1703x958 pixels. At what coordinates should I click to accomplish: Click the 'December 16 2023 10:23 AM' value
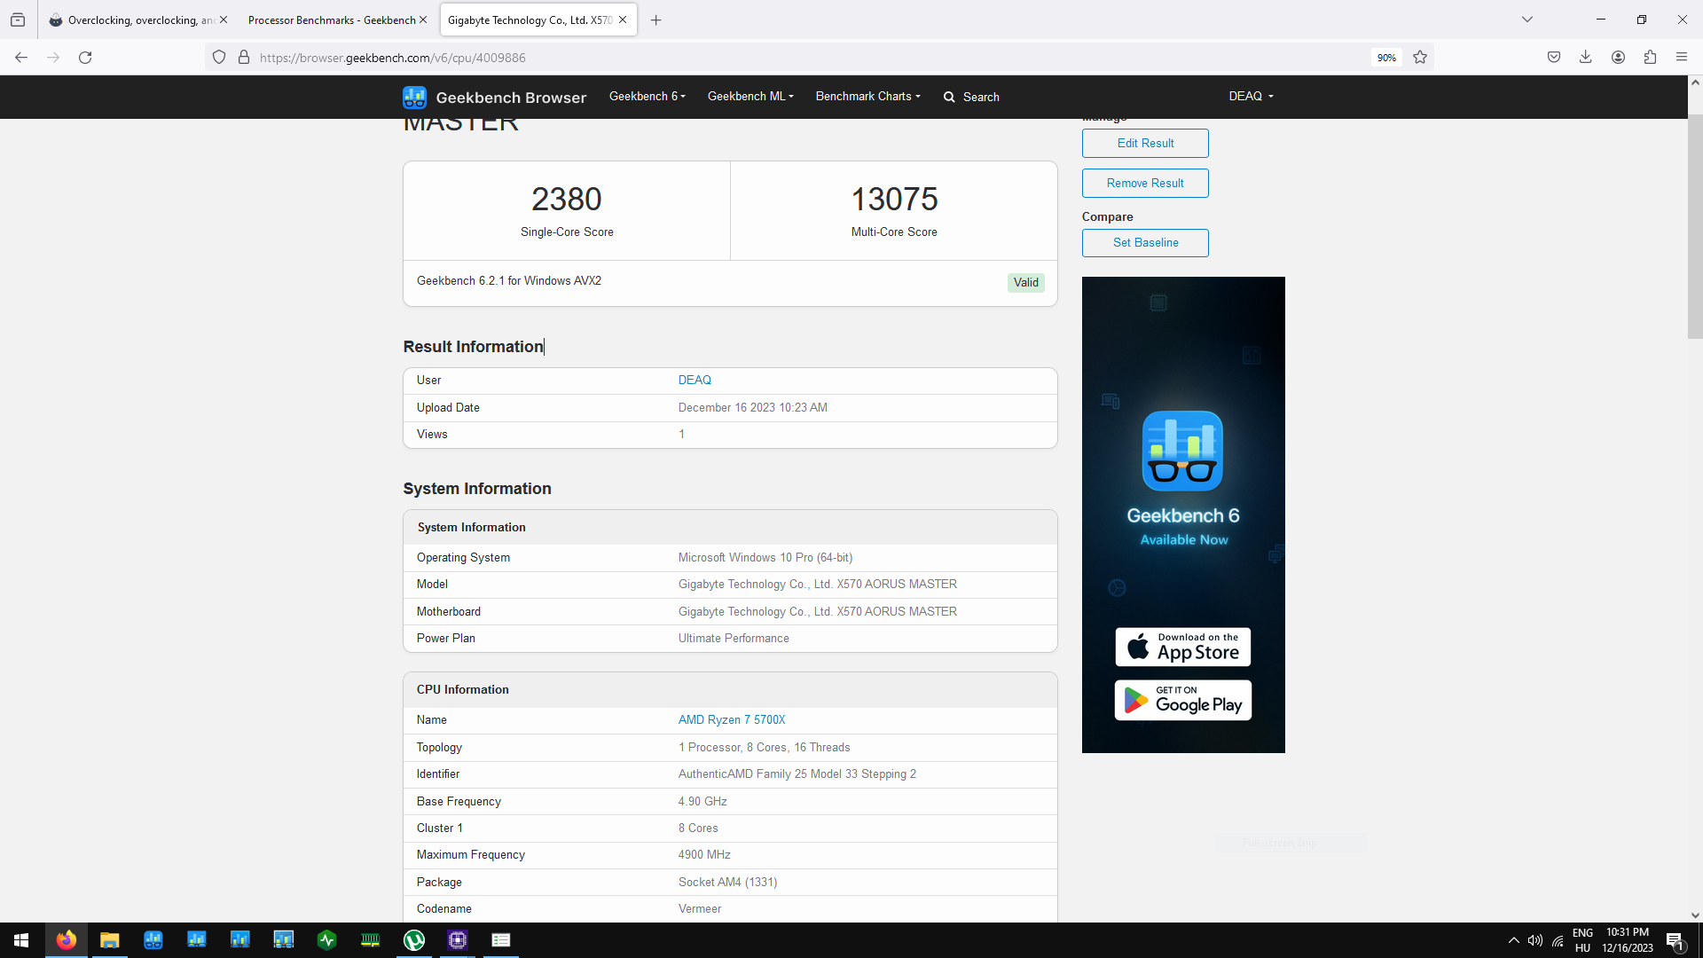[753, 408]
